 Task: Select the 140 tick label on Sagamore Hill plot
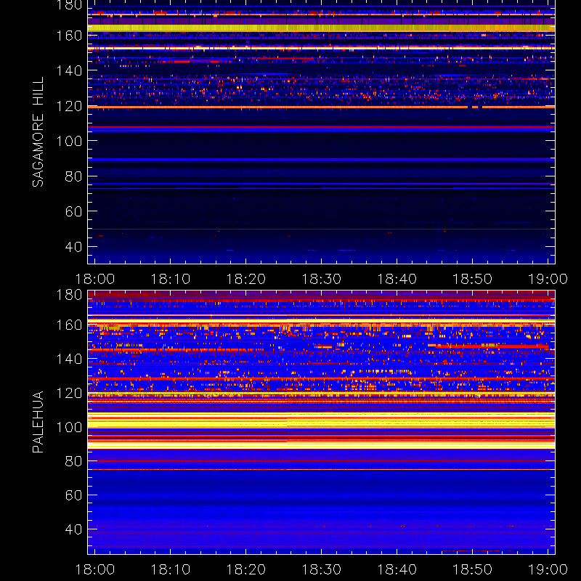69,70
